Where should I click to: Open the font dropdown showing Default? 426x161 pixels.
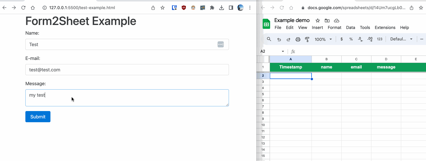(401, 39)
